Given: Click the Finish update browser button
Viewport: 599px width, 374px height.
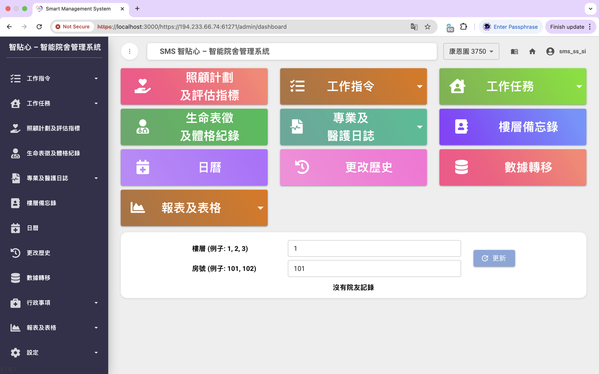Looking at the screenshot, I should pyautogui.click(x=571, y=27).
